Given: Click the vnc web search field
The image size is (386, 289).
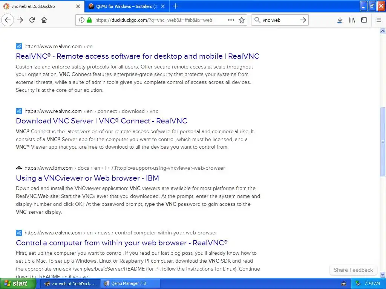Looking at the screenshot, I should (x=280, y=20).
